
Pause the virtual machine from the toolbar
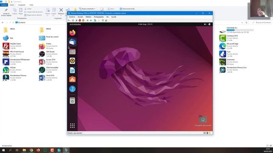87,20
